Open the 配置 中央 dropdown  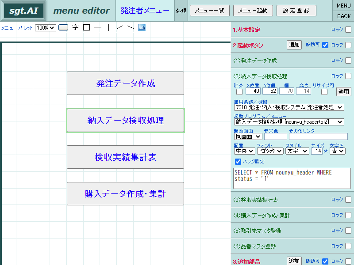click(245, 151)
